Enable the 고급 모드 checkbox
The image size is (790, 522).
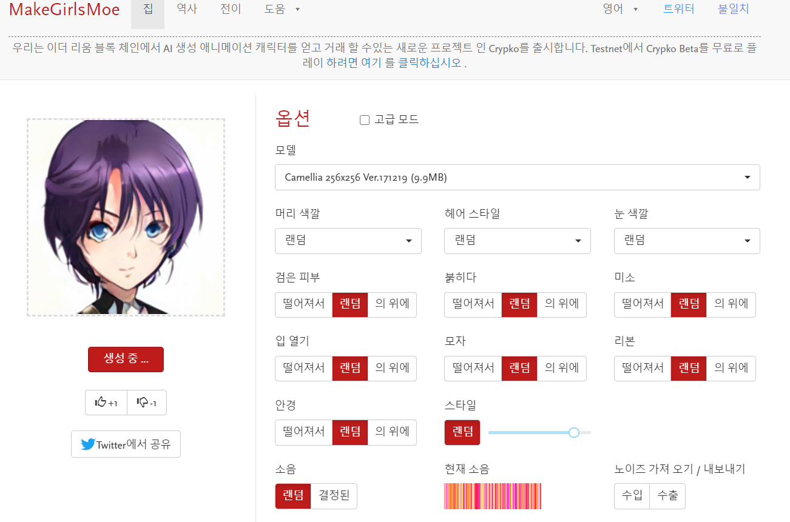(365, 120)
